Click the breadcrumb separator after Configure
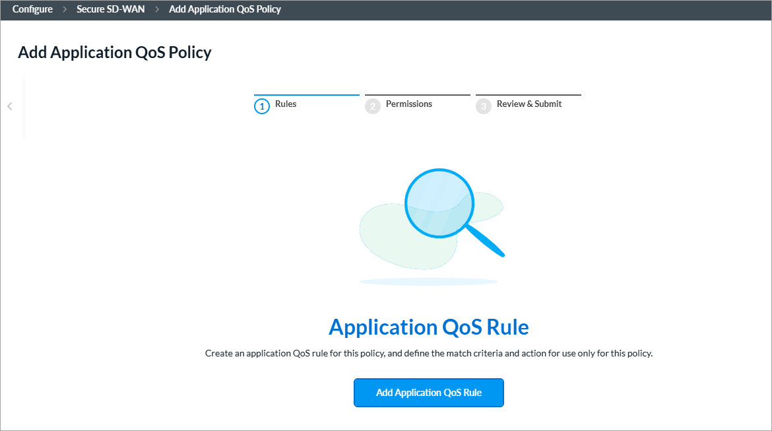 click(63, 9)
